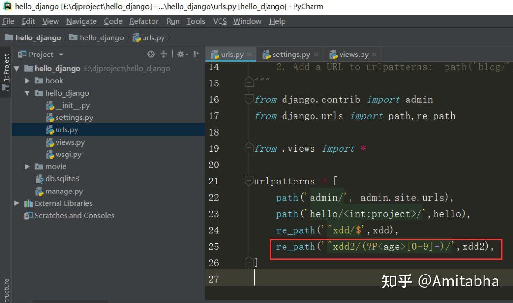The width and height of the screenshot is (513, 303).
Task: Expand the book folder
Action: point(27,81)
